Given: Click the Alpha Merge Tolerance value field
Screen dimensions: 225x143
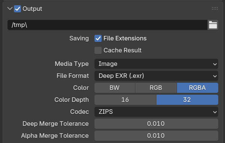Looking at the screenshot, I should (x=156, y=136).
